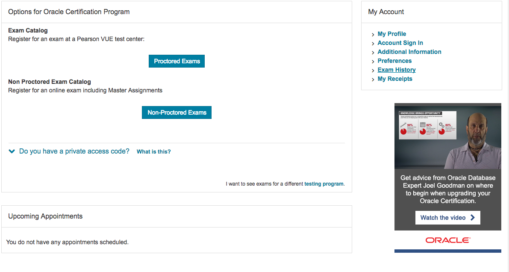Click the arrow bullet beside Account Sign In
Screen dimensions: 509x272
pyautogui.click(x=373, y=44)
